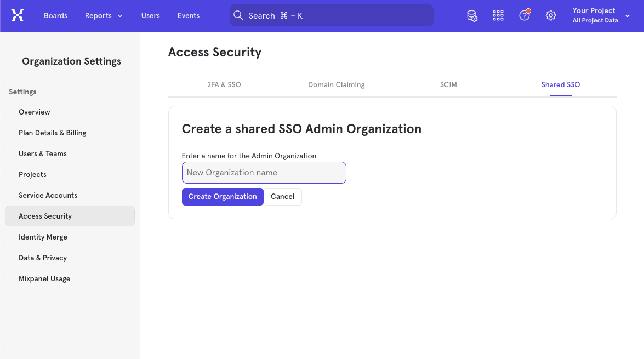This screenshot has width=644, height=359.
Task: Cancel the Admin Organization creation
Action: tap(283, 196)
